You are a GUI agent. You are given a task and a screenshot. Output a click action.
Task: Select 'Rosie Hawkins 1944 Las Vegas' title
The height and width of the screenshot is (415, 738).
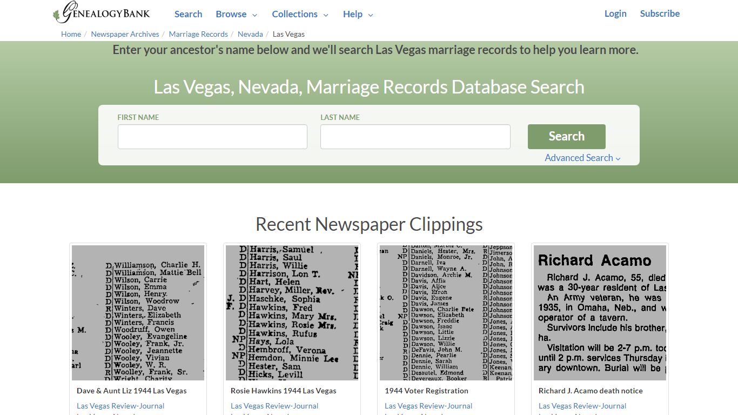pos(284,391)
